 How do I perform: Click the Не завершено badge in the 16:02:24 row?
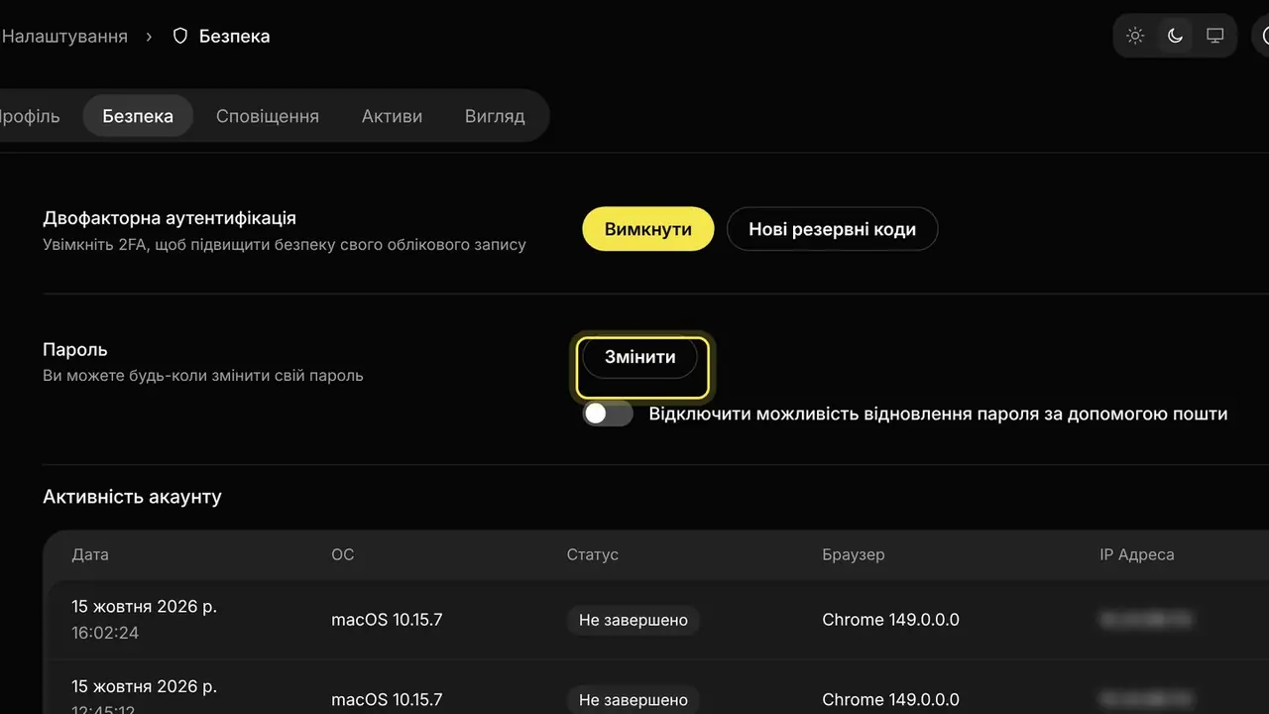634,620
